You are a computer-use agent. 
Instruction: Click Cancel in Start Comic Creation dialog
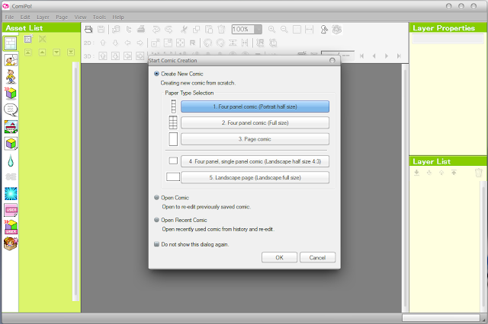317,258
